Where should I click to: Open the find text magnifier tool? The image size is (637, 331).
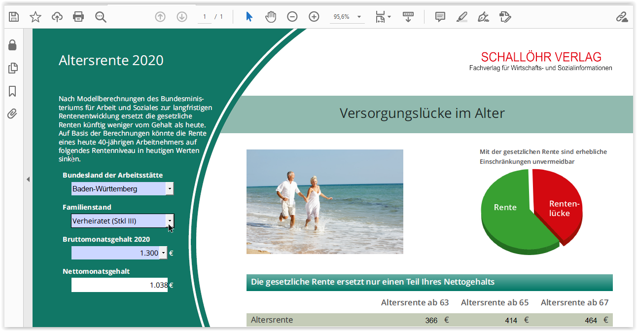click(x=101, y=17)
